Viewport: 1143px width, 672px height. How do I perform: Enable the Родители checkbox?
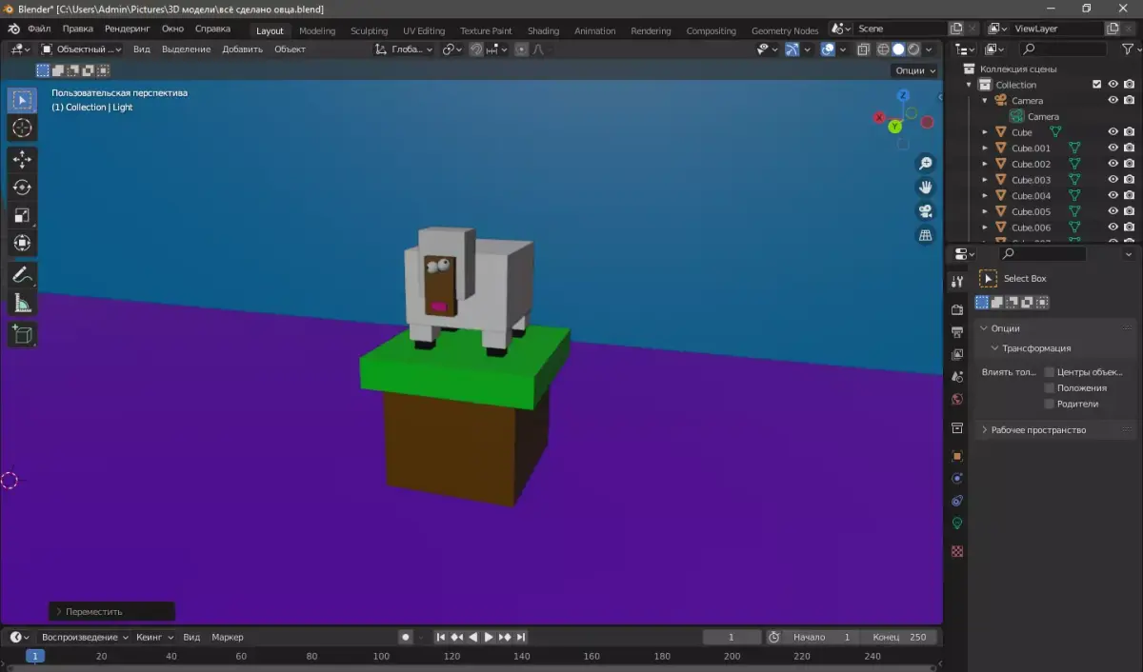pyautogui.click(x=1050, y=404)
